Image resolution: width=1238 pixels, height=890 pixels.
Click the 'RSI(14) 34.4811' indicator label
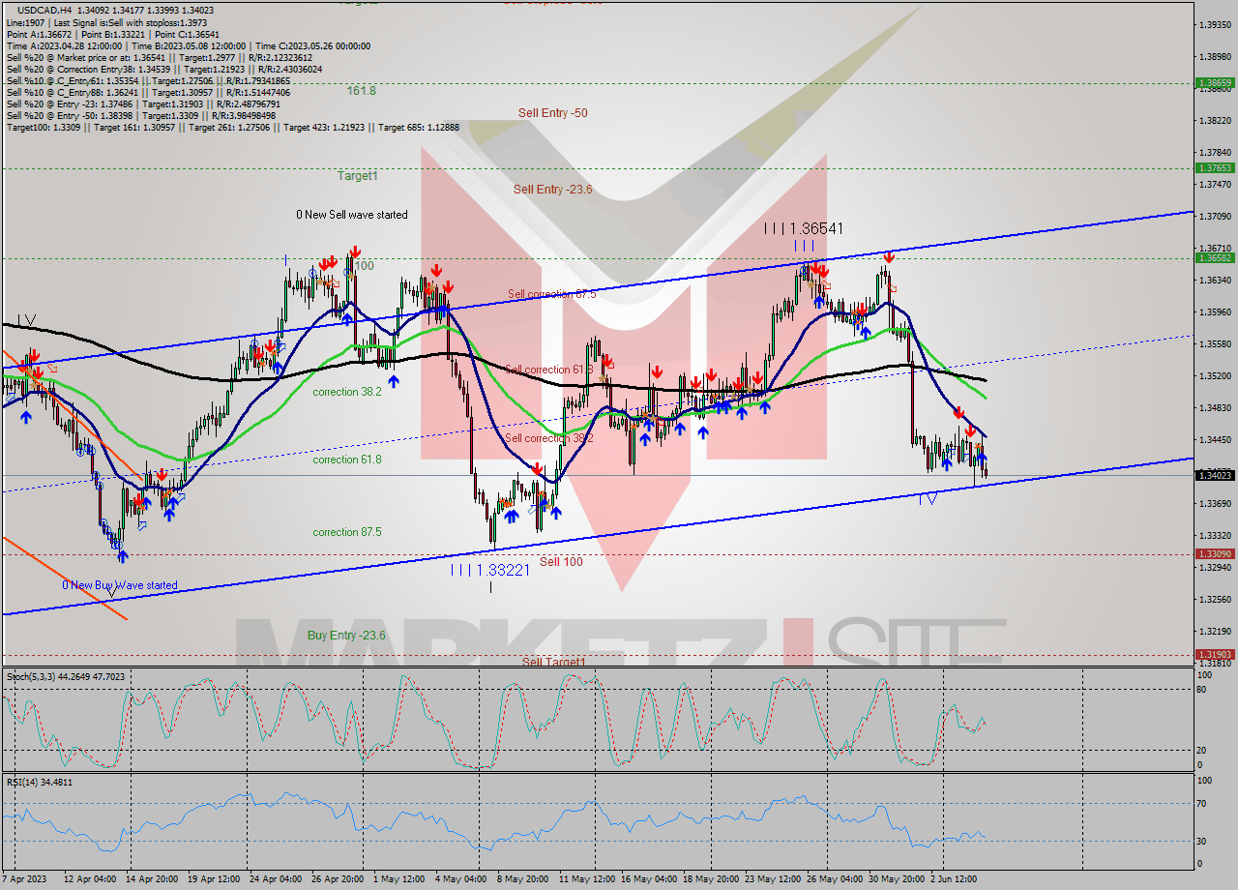(40, 782)
